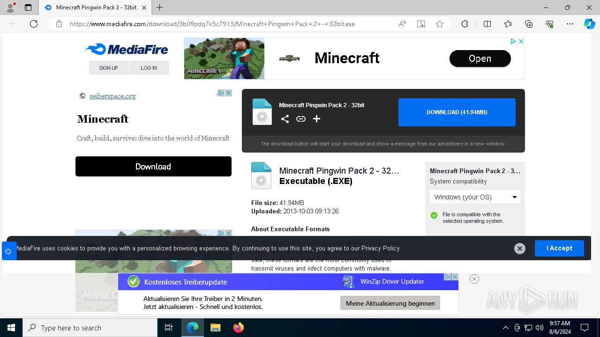Click the taskbar search box

[90, 328]
